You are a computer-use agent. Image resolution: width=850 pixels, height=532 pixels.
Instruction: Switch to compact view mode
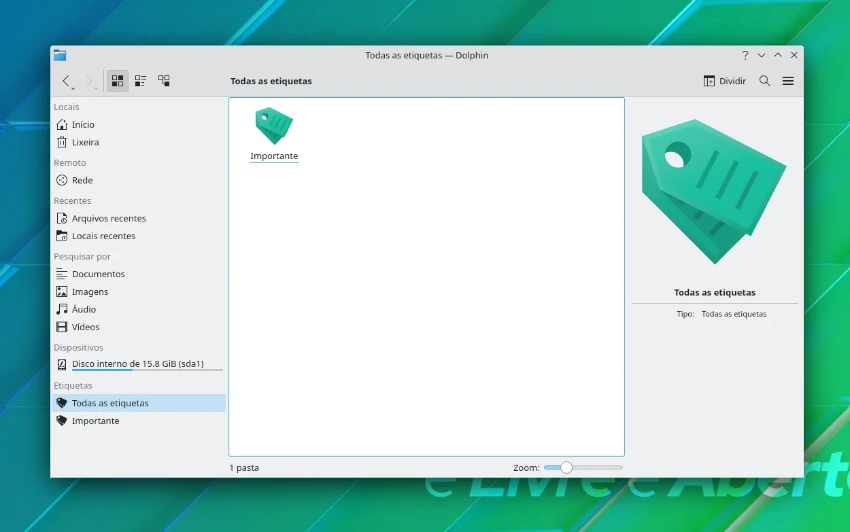tap(141, 81)
